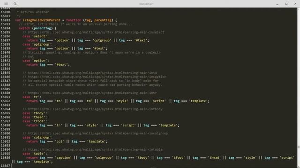Click the parentTag parameter in function signature
The height and width of the screenshot is (168, 300).
tap(103, 20)
